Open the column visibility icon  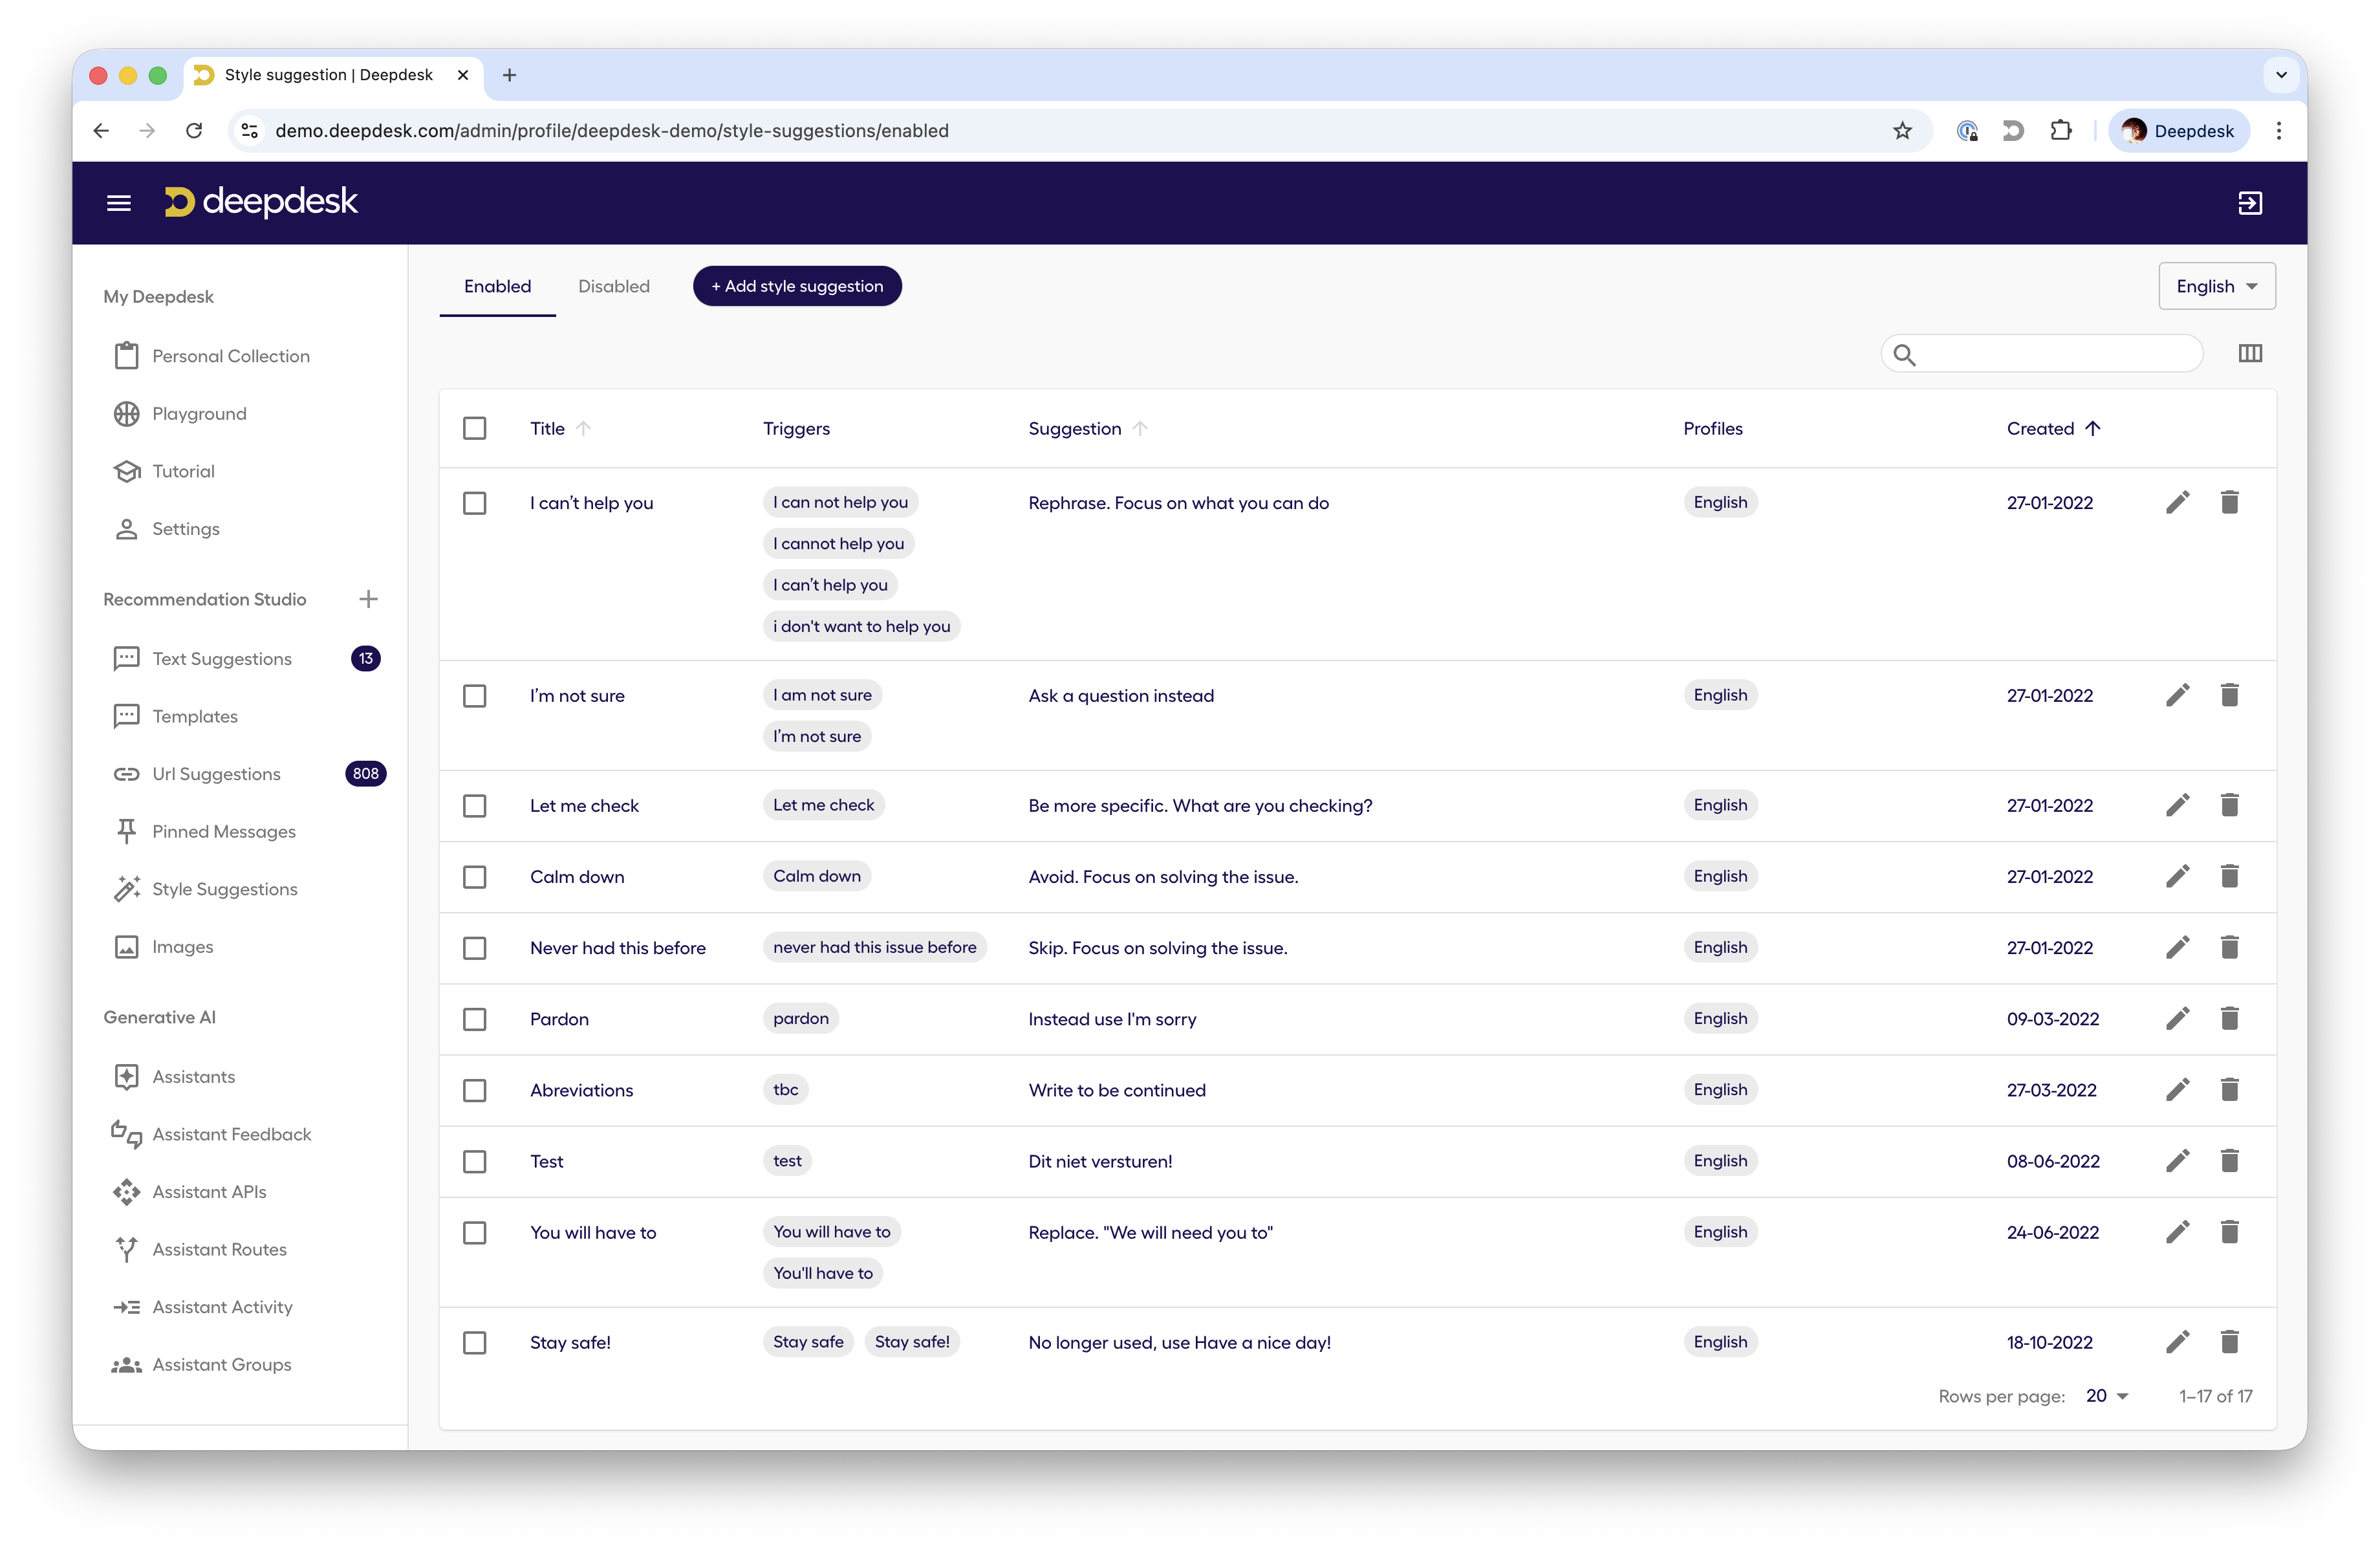[2249, 353]
